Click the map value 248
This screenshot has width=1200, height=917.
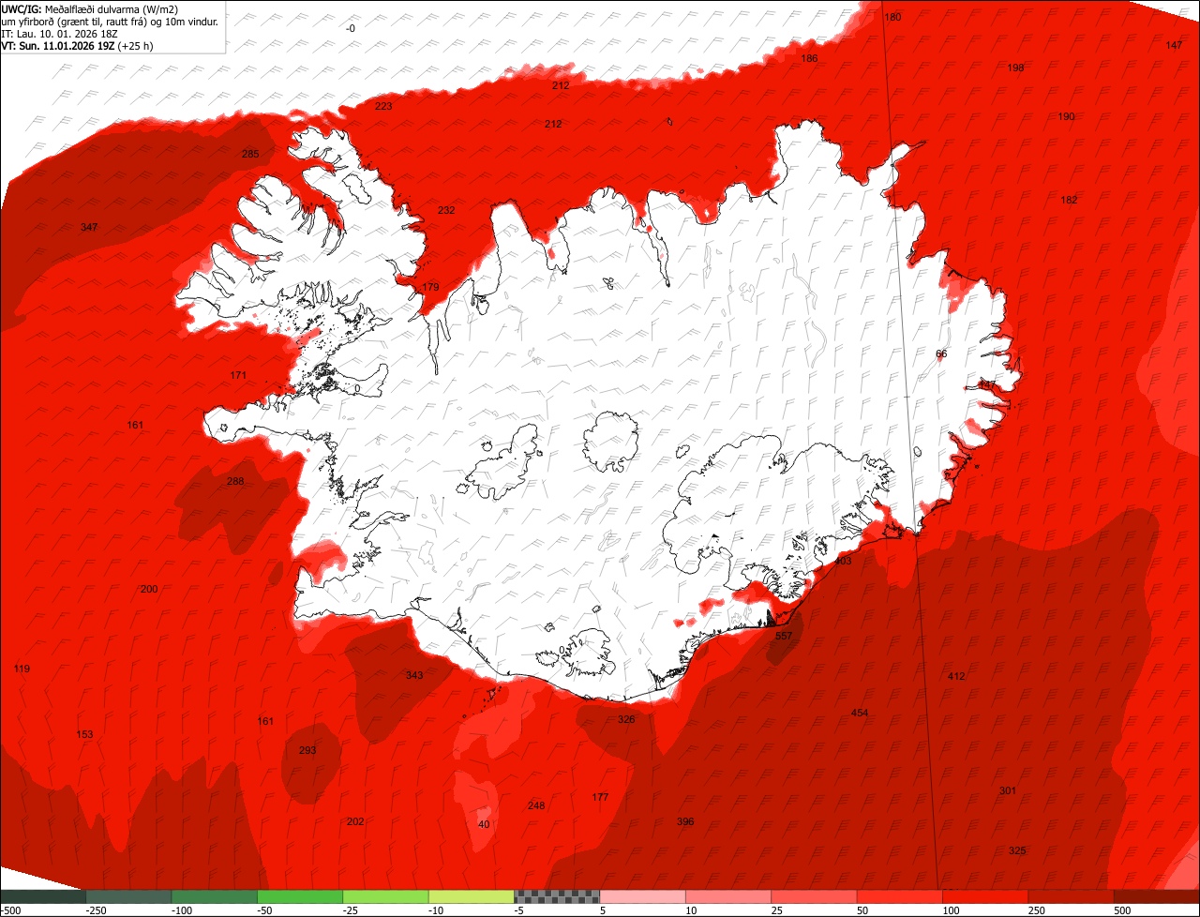click(536, 805)
